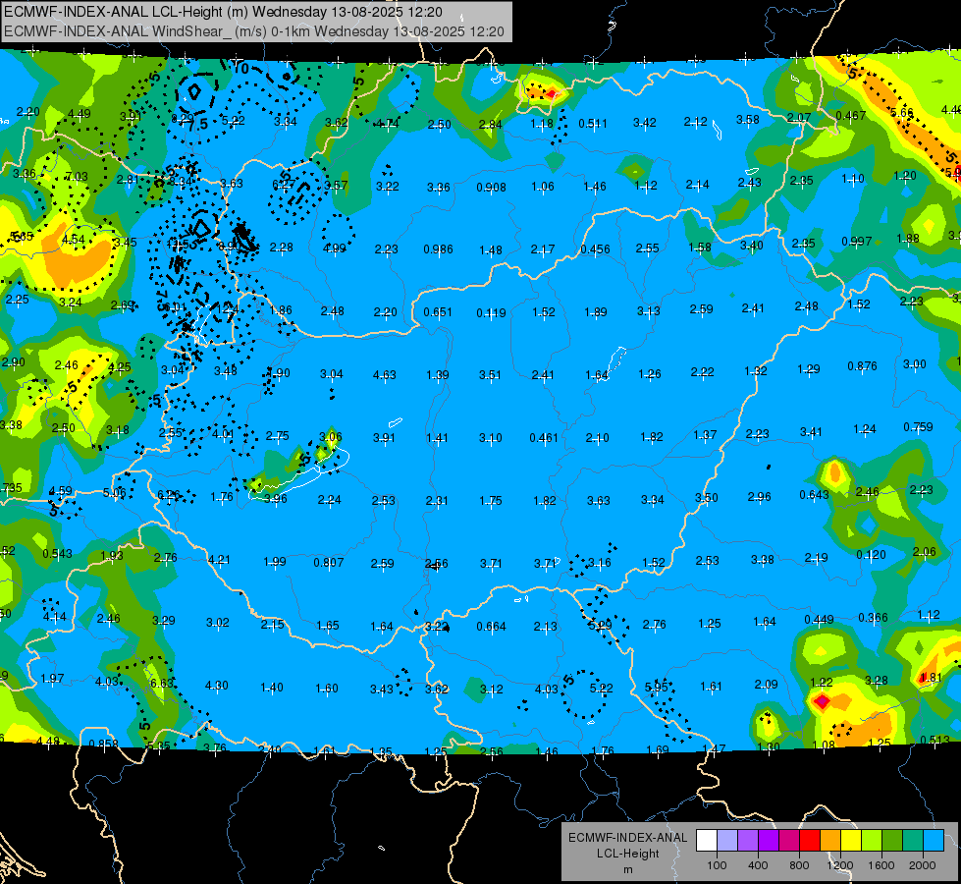961x884 pixels.
Task: Click the wind shear value 2.31
Action: point(437,501)
